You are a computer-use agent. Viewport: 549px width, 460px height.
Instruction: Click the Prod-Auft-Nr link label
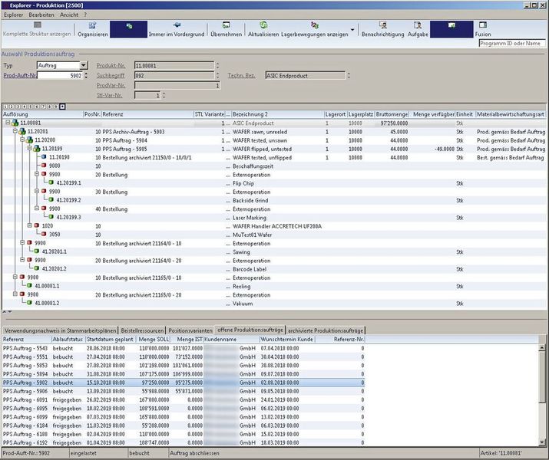click(20, 75)
